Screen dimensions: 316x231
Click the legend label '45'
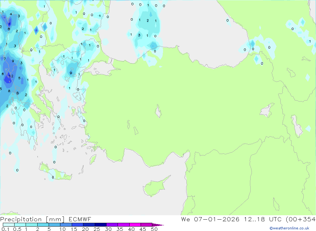point(143,229)
